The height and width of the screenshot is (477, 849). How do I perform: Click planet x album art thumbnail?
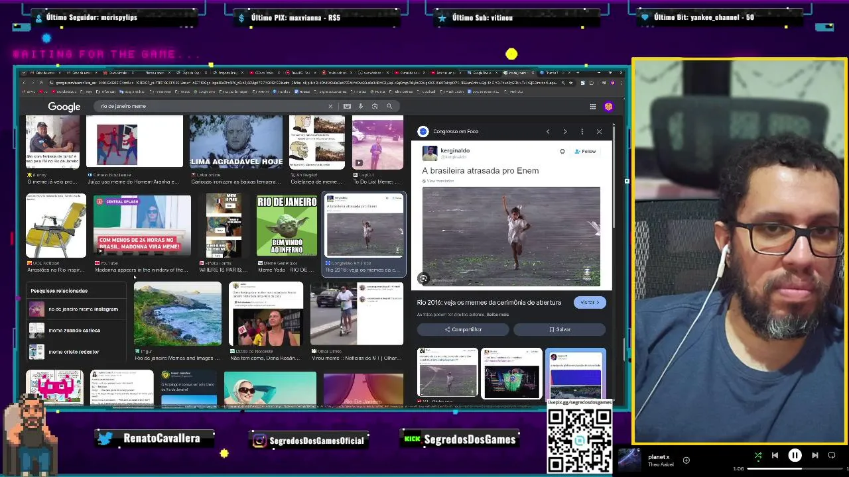[629, 460]
